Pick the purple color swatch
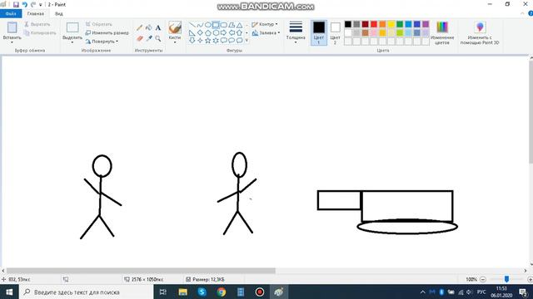 pos(426,24)
